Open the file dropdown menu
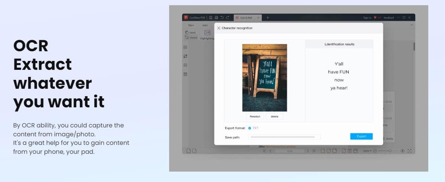 191,25
